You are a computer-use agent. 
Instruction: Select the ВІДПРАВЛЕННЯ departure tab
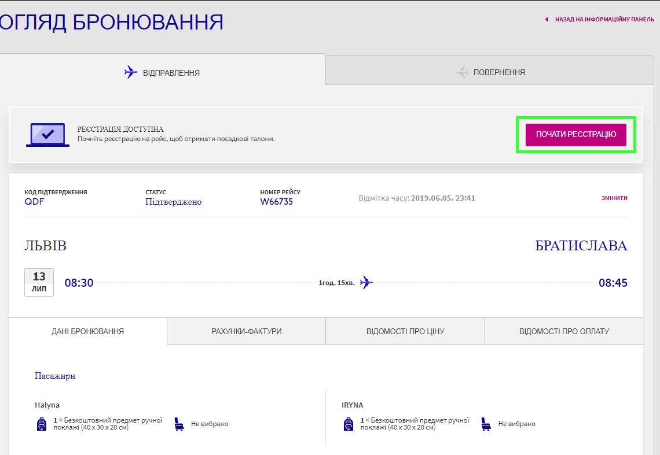point(163,70)
